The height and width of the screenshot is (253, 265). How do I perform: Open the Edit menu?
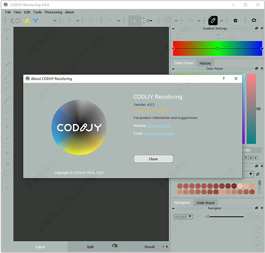(27, 12)
